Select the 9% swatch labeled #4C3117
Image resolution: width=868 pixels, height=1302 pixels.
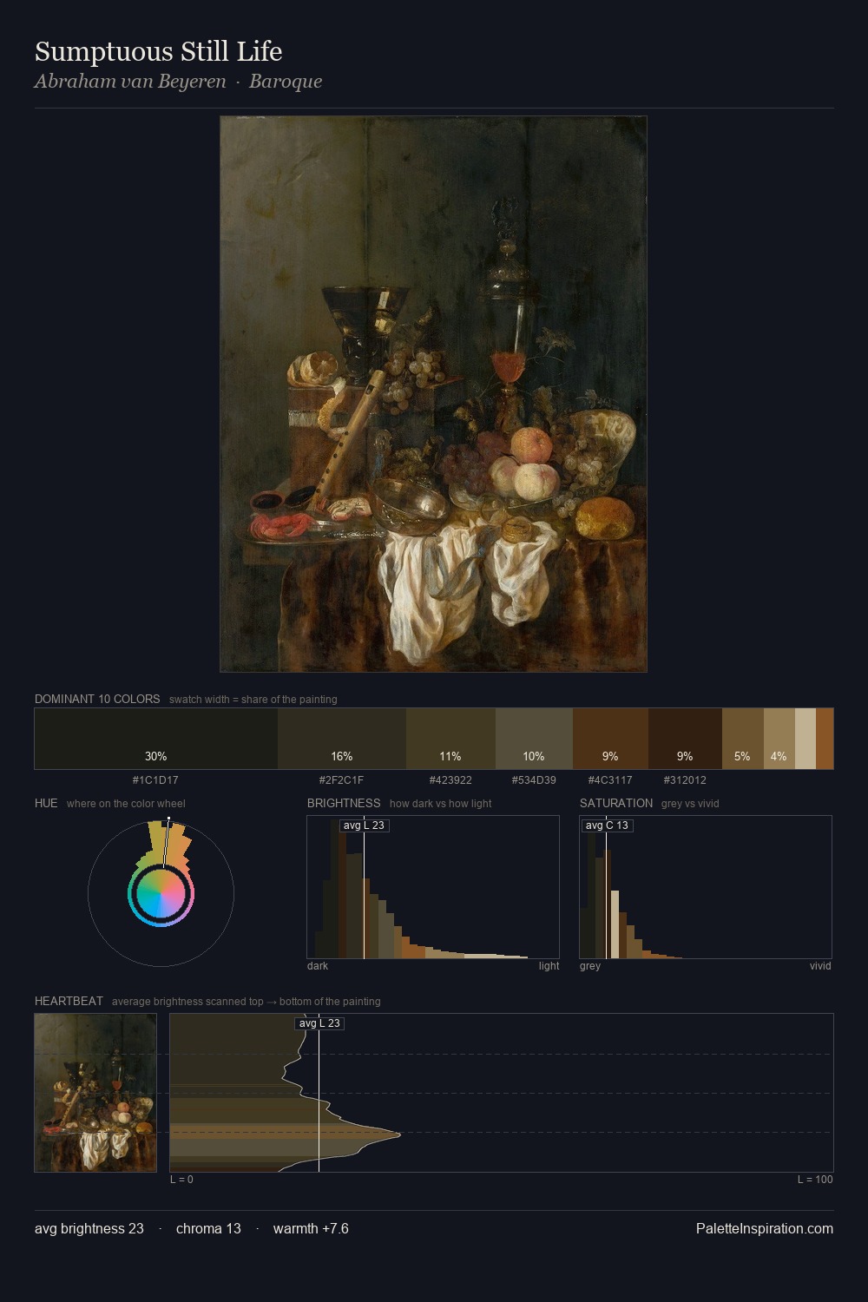coord(610,739)
